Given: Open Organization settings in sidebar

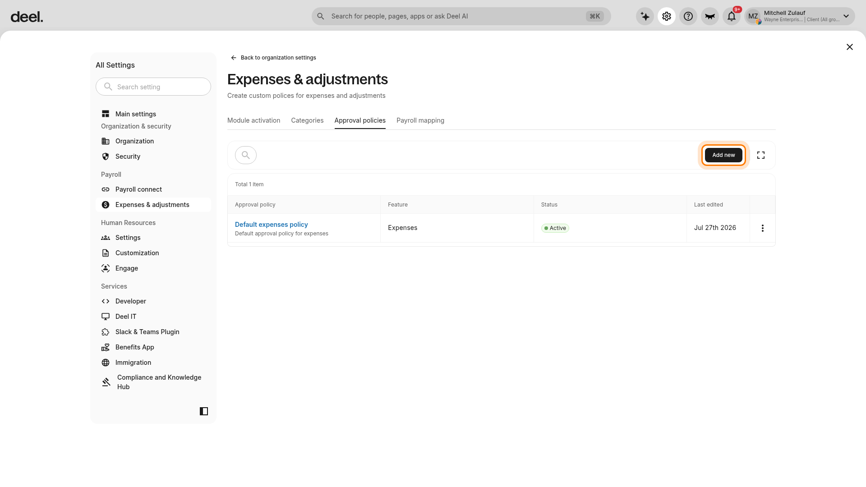Looking at the screenshot, I should (x=153, y=141).
